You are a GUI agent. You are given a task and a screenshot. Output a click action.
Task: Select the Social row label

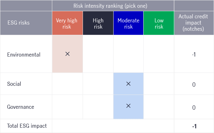point(14,84)
